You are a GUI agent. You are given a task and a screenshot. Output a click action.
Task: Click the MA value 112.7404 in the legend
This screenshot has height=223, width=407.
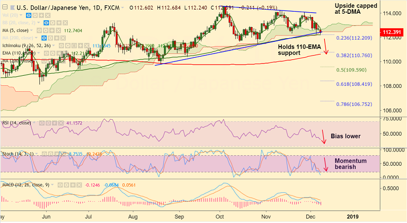pos(73,31)
